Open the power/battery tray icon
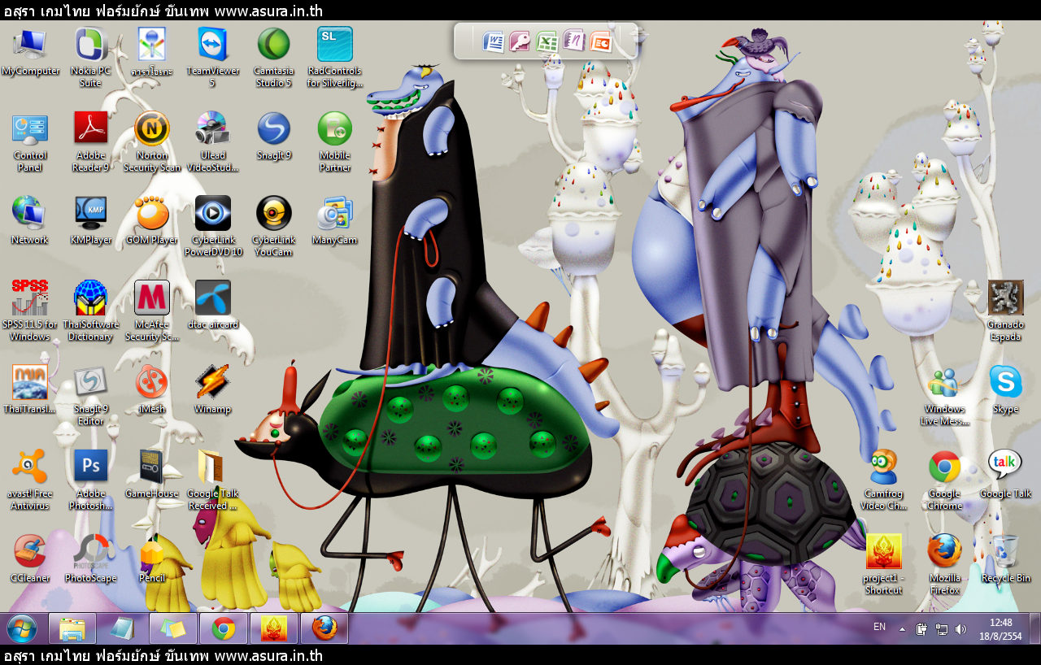This screenshot has height=665, width=1041. 921,628
